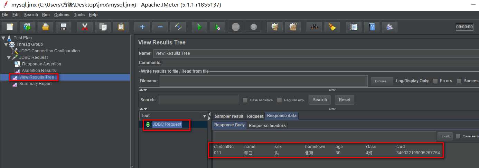479x168 pixels.
Task: Open the File menu
Action: tap(5, 15)
